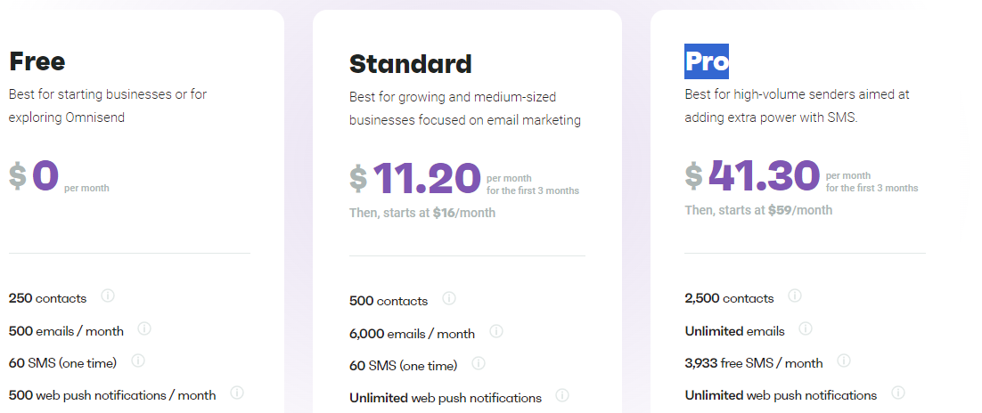982x413 pixels.
Task: Click info icon beside Standard plan 60 SMS
Action: (x=479, y=363)
